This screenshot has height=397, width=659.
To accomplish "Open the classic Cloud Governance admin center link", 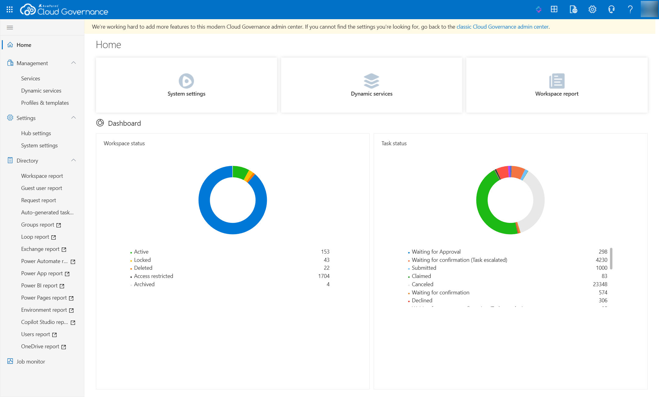I will (x=502, y=27).
